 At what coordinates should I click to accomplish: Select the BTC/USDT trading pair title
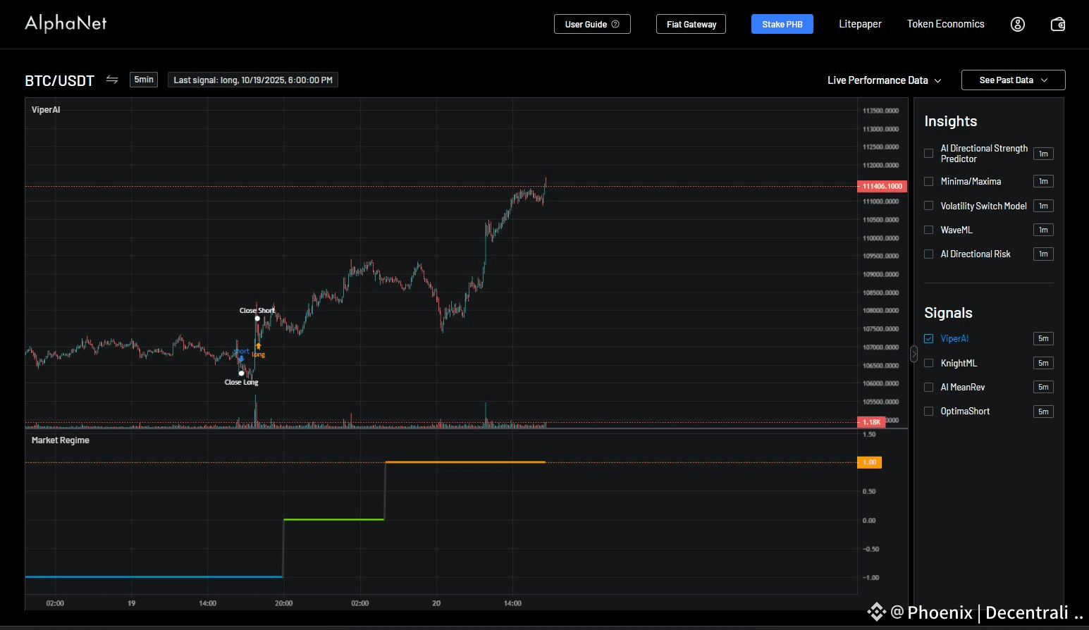pos(59,80)
